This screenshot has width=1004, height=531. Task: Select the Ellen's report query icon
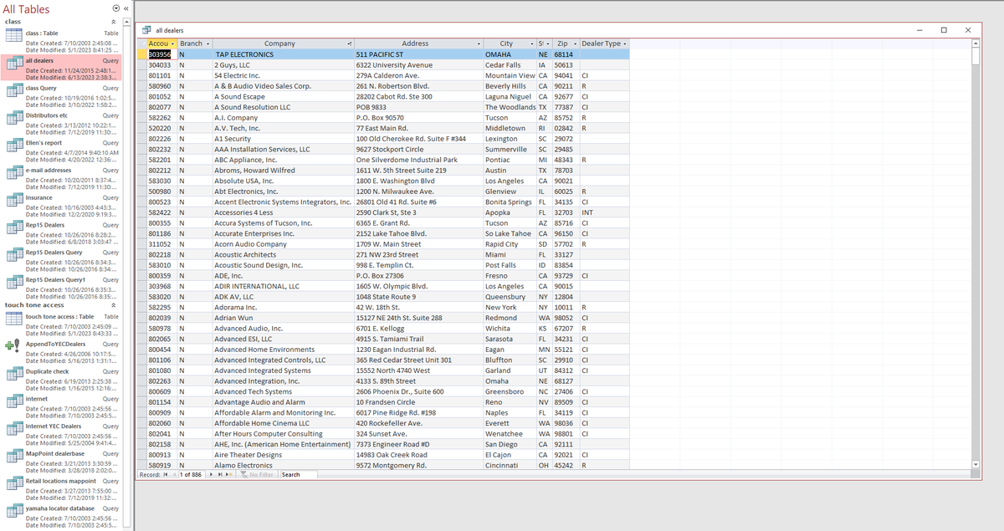click(x=13, y=146)
